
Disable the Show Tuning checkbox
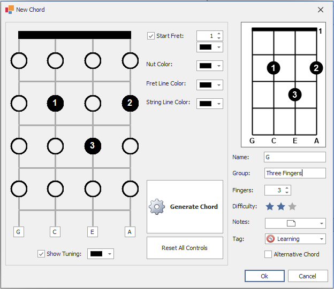pos(42,254)
